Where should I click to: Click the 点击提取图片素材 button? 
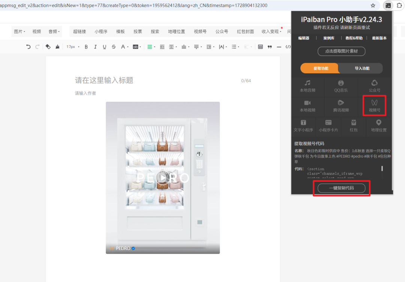pyautogui.click(x=342, y=51)
